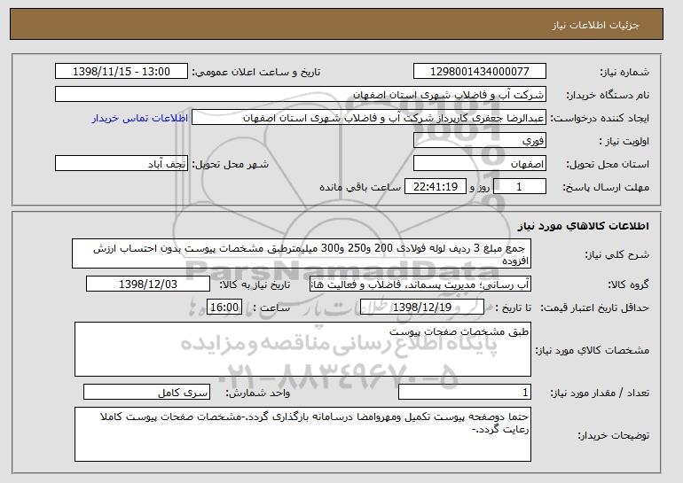Click the buyer name field شرکت آب و فاضلاب شهری استان اصفهان

[301, 95]
